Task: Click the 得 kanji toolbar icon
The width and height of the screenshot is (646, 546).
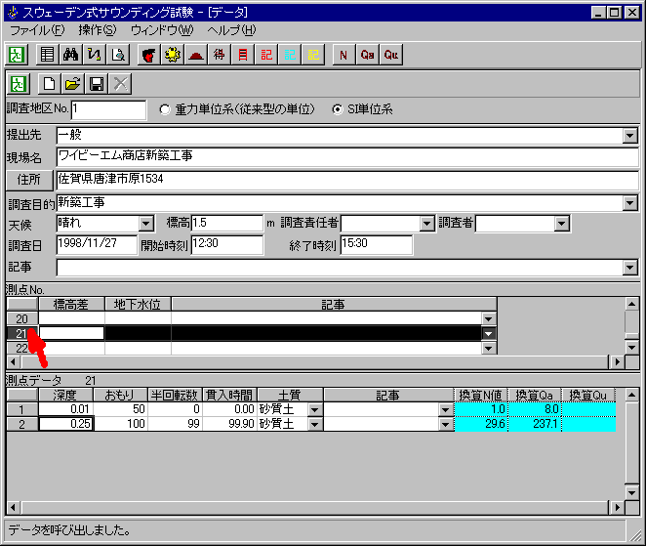Action: (x=220, y=55)
